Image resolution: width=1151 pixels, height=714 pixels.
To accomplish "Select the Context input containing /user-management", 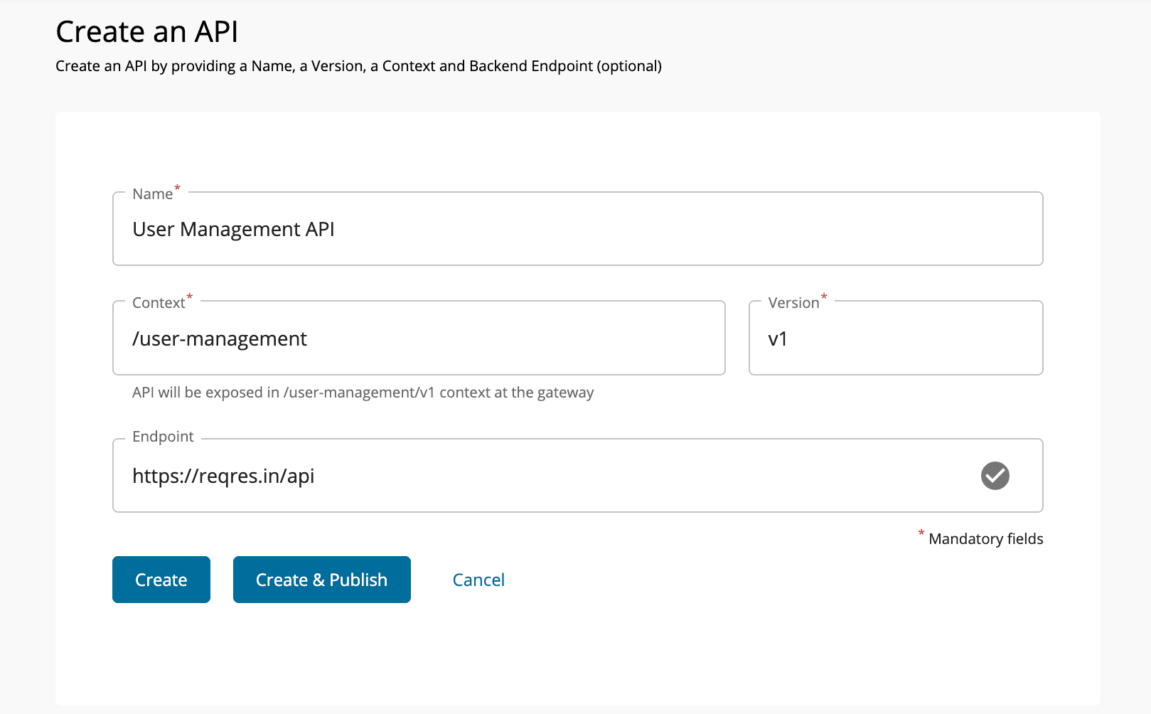I will (x=419, y=339).
